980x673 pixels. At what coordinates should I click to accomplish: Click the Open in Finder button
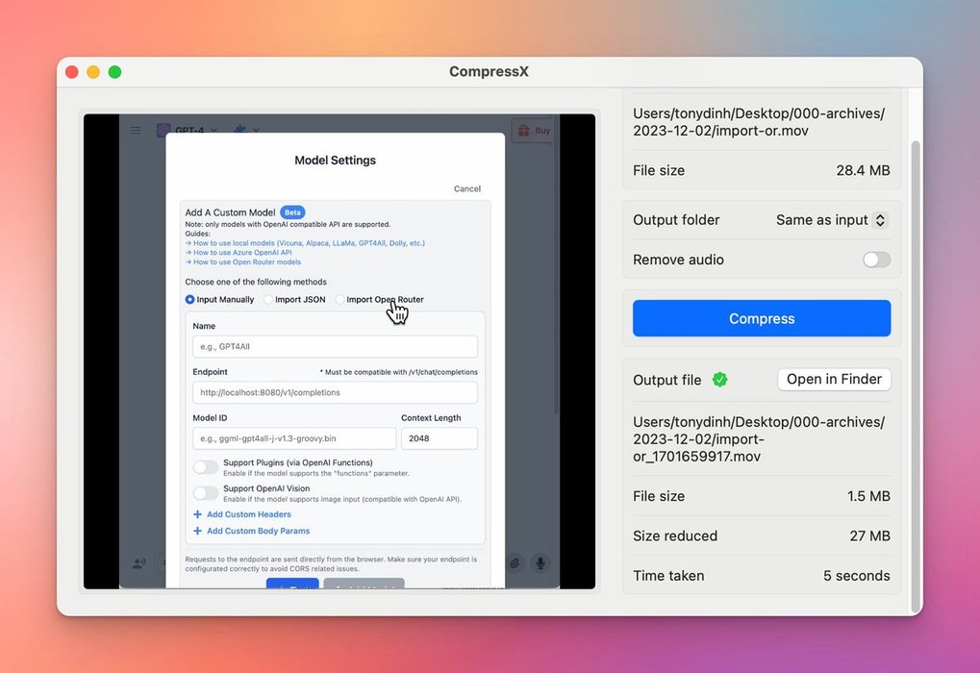pyautogui.click(x=834, y=380)
